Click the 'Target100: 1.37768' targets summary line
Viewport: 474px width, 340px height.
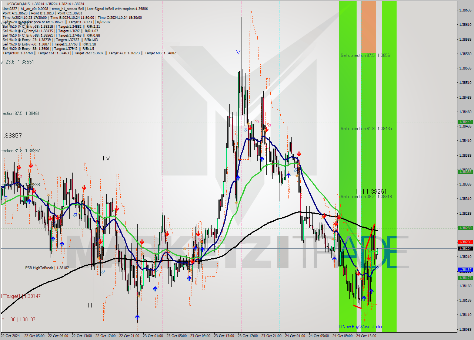[x=89, y=53]
